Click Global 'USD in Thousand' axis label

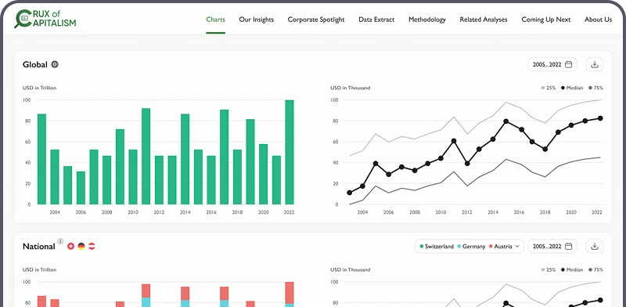[x=350, y=88]
